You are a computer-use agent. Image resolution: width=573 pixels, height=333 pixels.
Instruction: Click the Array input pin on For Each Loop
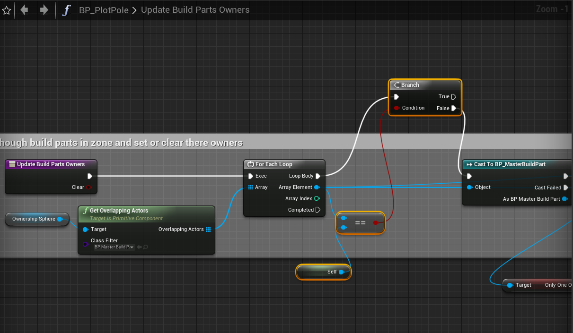click(251, 188)
